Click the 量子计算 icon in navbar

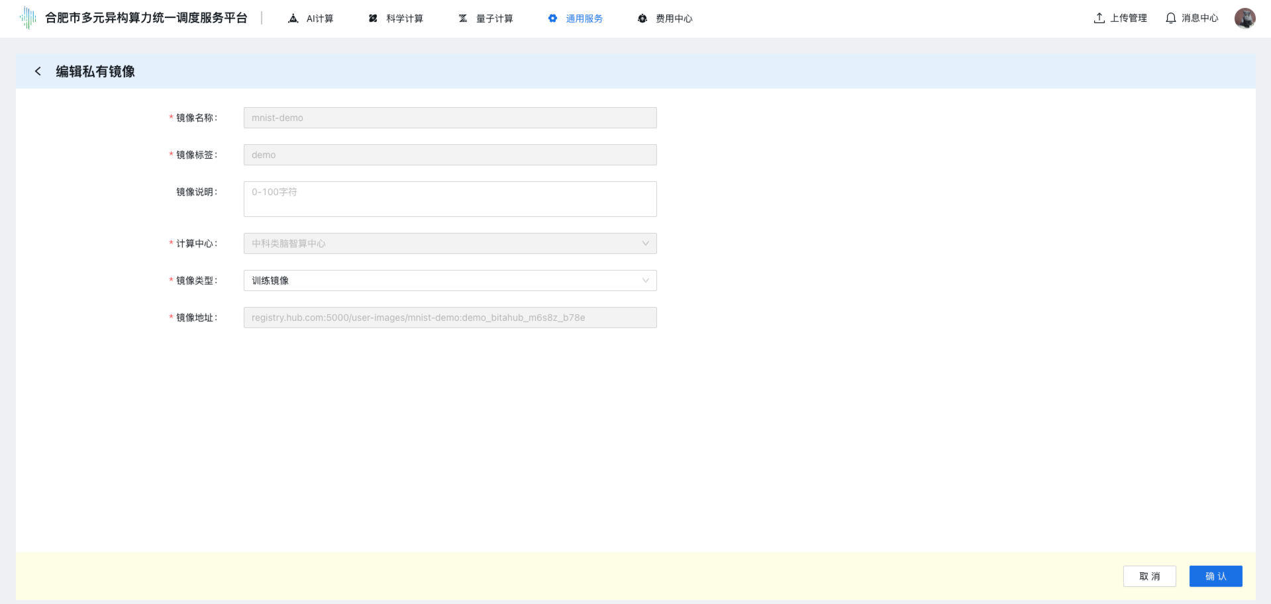pyautogui.click(x=463, y=19)
